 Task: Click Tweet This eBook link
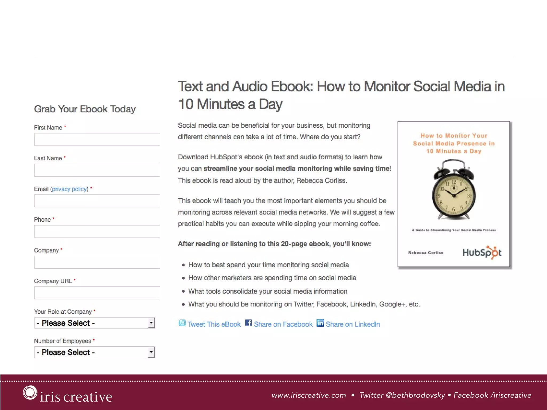pos(214,324)
